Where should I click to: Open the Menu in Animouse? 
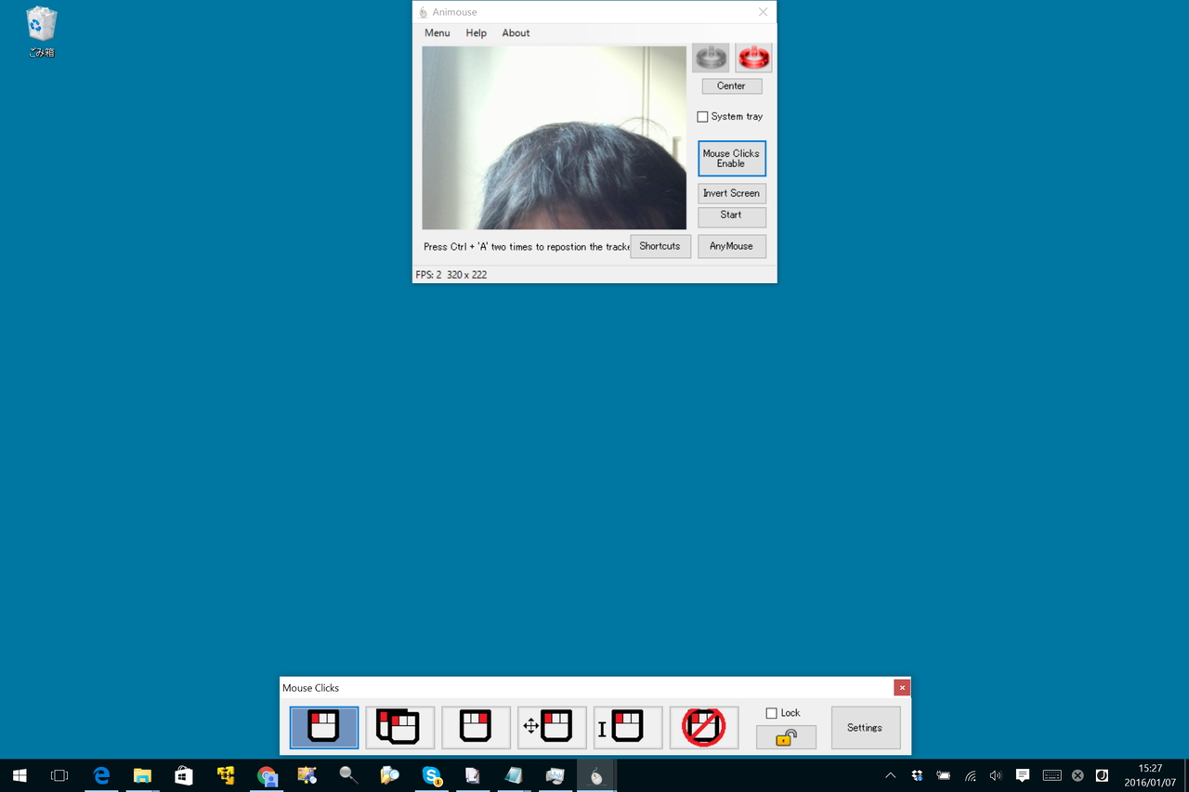coord(437,32)
